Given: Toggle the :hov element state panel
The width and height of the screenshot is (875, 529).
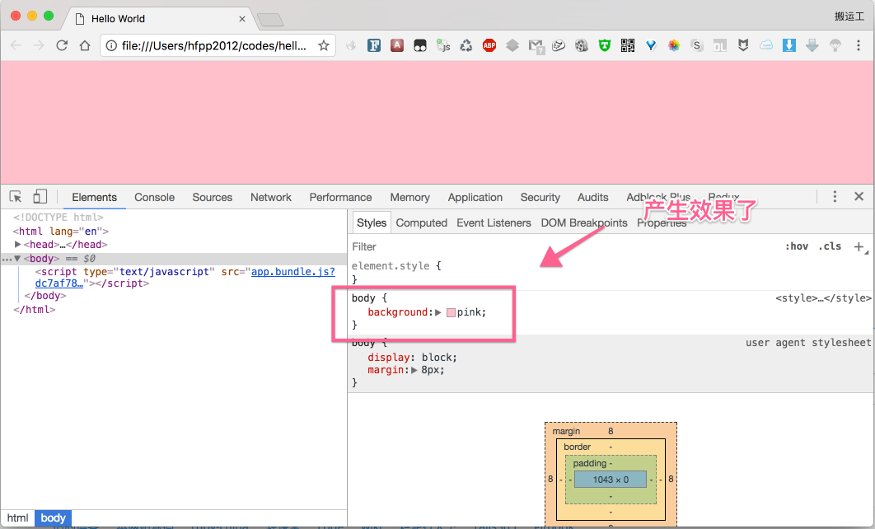Looking at the screenshot, I should [796, 246].
